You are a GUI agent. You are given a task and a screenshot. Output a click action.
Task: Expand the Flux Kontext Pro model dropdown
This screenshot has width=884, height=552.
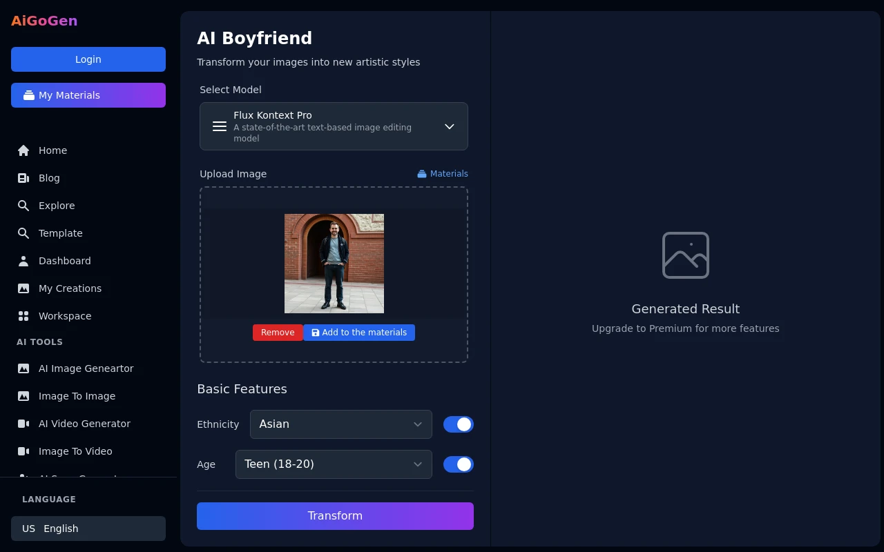coord(334,126)
